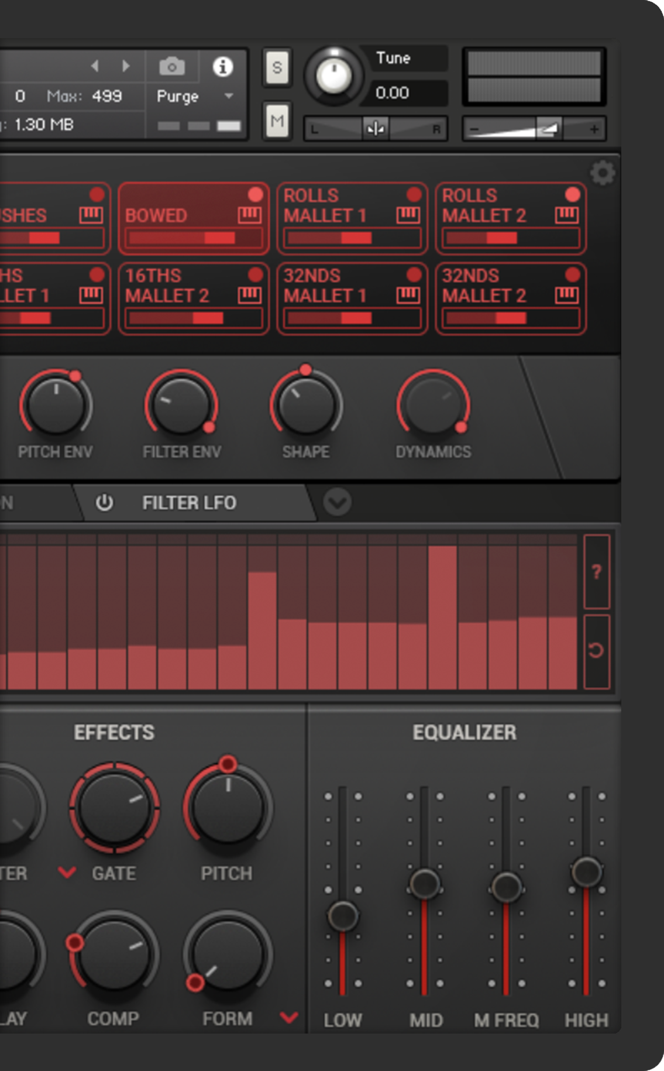Screen dimensions: 664x1071
Task: Click the FORM effect knob
Action: pyautogui.click(x=228, y=955)
